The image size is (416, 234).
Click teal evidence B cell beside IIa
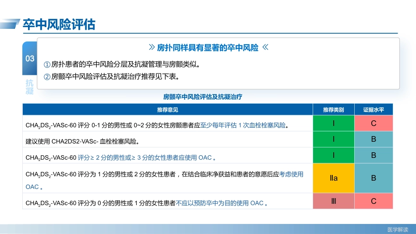pos(374,178)
